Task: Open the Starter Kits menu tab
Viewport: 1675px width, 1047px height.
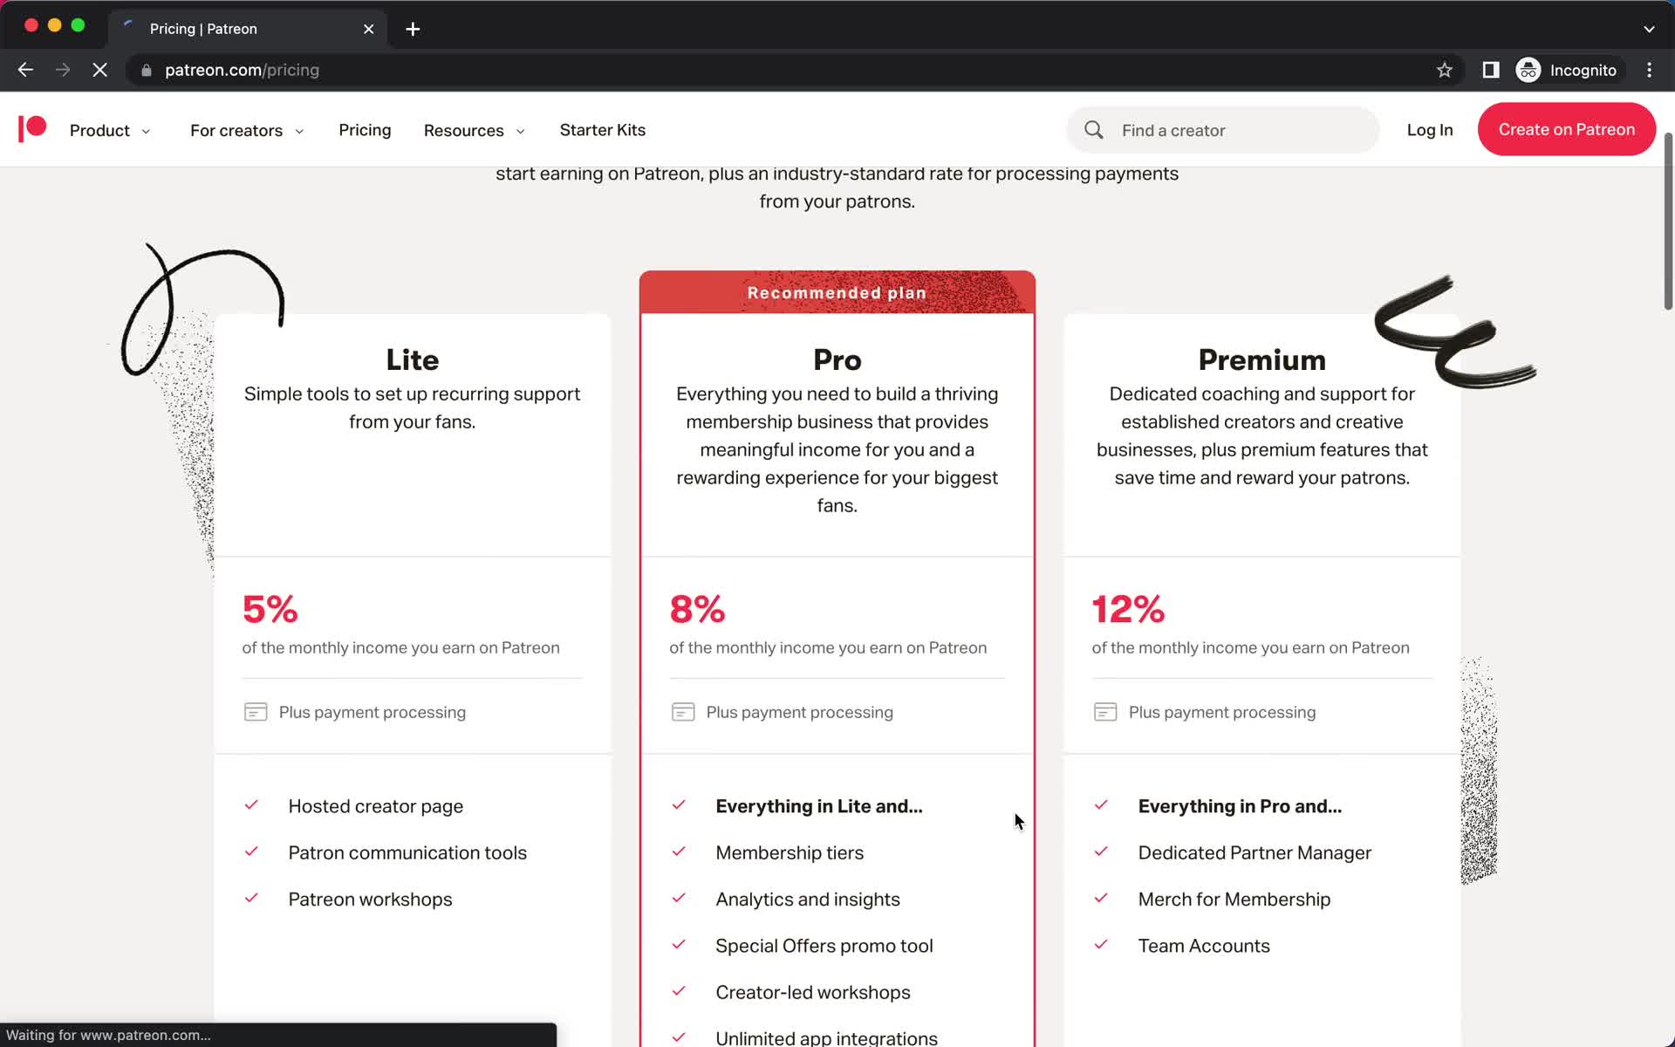Action: click(x=602, y=129)
